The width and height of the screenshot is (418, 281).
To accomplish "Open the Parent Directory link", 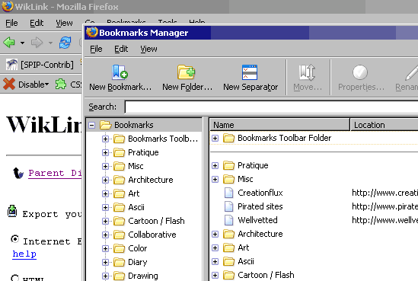I will (x=55, y=174).
